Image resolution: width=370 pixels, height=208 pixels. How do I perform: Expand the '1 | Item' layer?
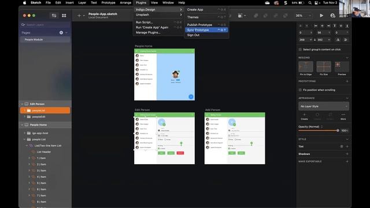tap(29, 158)
